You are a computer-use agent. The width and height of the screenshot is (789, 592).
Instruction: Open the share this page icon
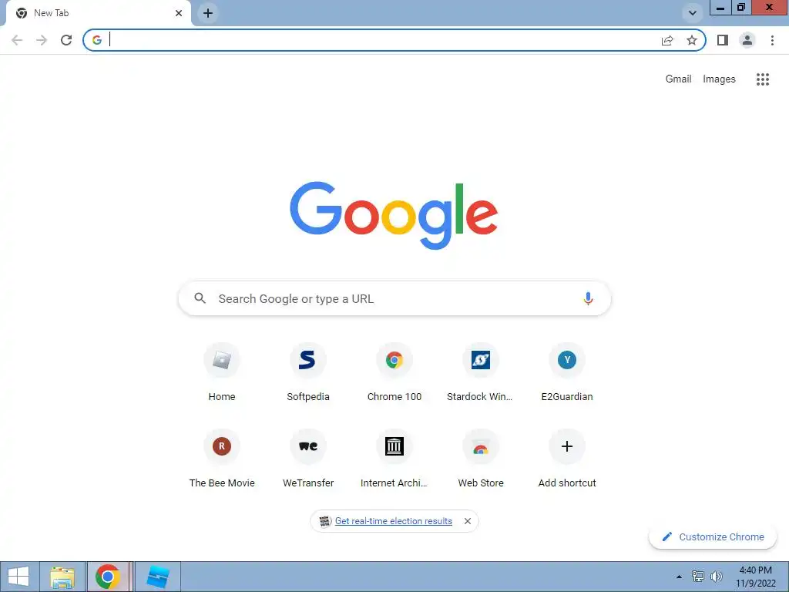click(667, 40)
